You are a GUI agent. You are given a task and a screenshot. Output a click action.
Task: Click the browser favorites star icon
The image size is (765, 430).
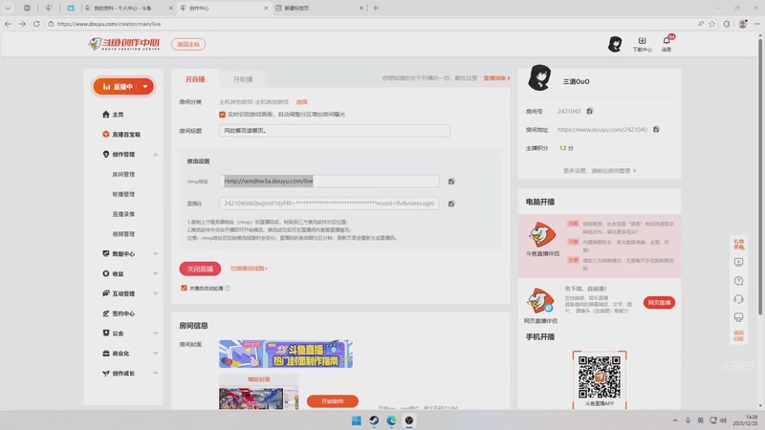pos(711,23)
